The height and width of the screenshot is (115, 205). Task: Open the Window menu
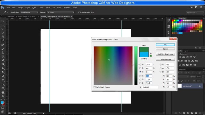click(x=67, y=8)
